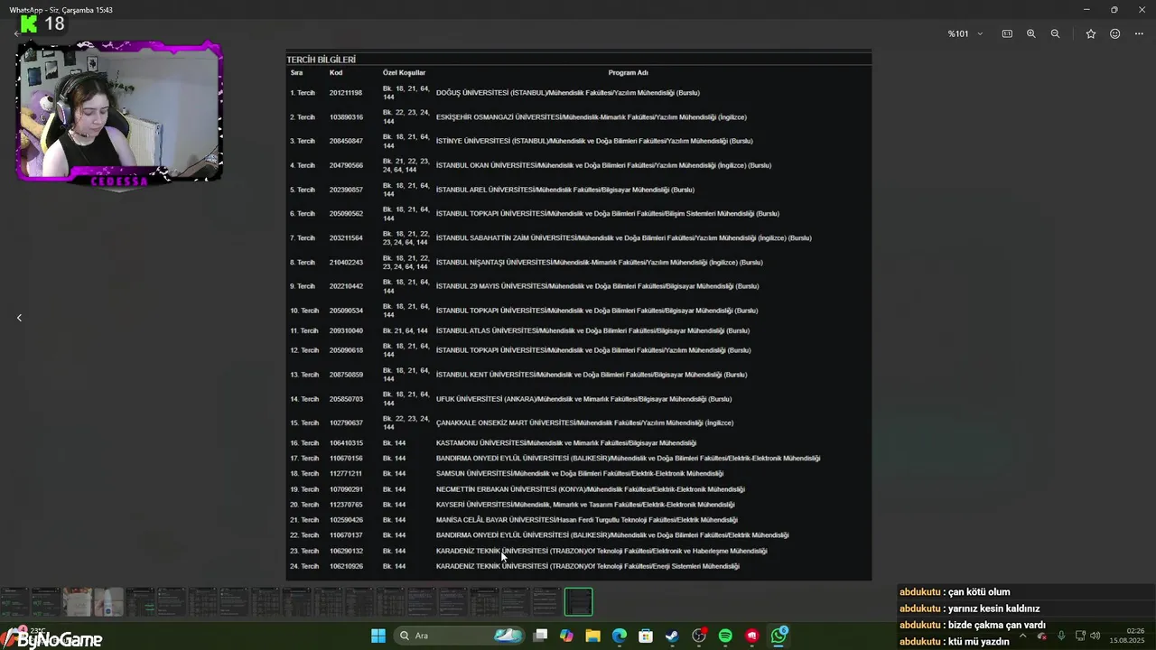The width and height of the screenshot is (1156, 650).
Task: Click '10. Tercih' row label
Action: [304, 311]
